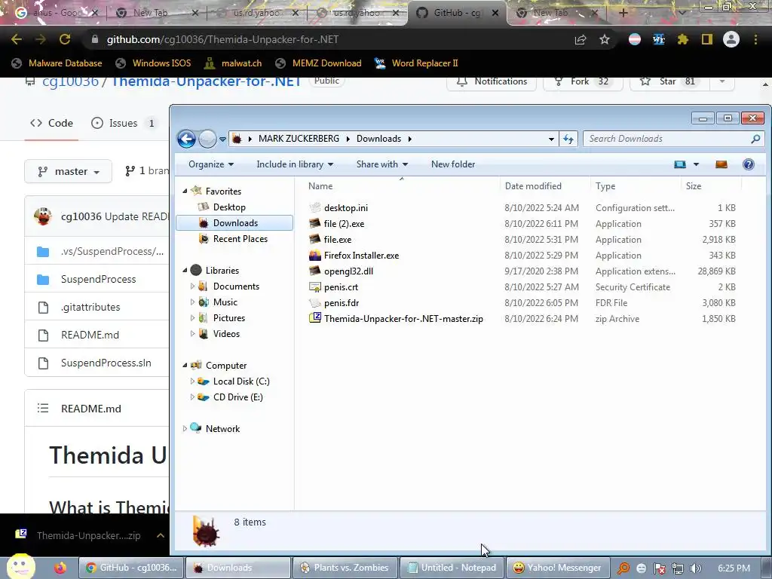Select the file (2).exe icon

pyautogui.click(x=314, y=223)
